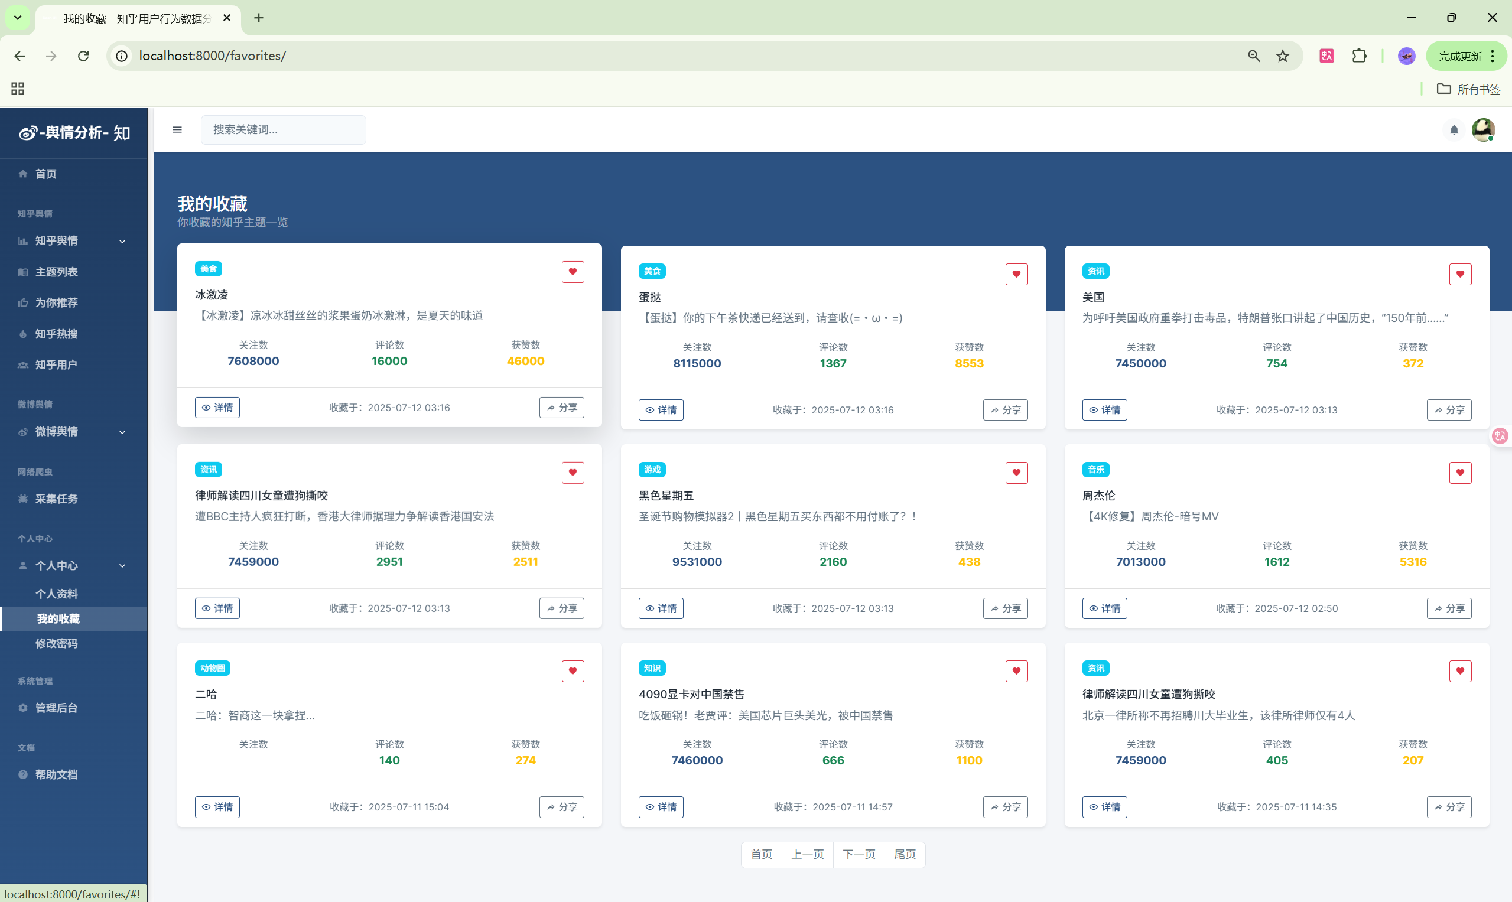Screen dimensions: 1512x902
Task: Unfavorite the 冰激凌 card via its heart
Action: coord(572,272)
